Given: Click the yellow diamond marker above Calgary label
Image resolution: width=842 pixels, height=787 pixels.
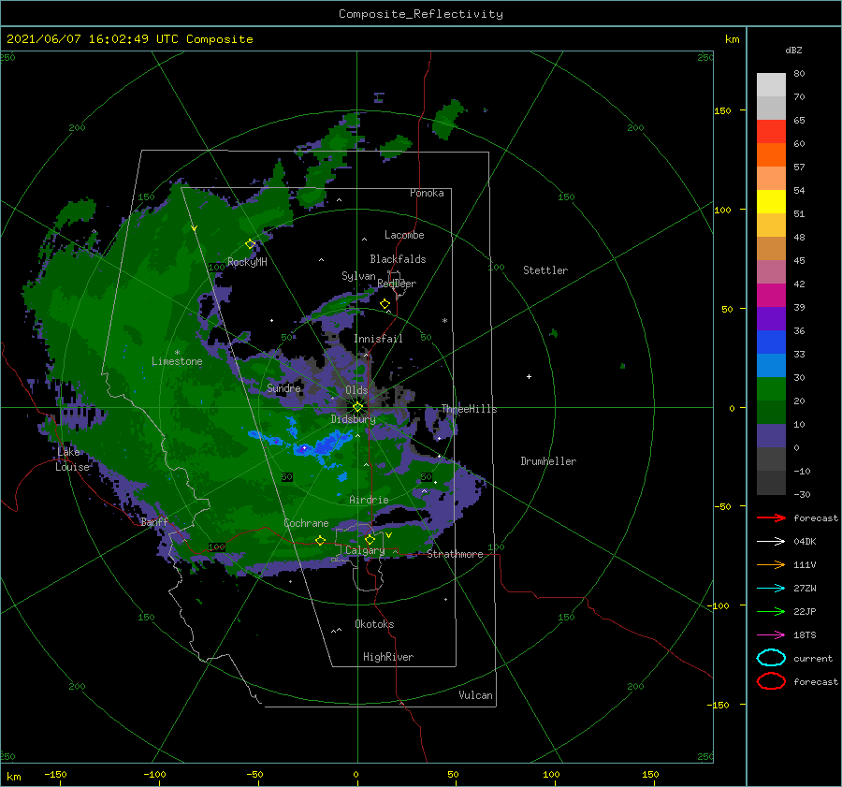Looking at the screenshot, I should point(370,539).
